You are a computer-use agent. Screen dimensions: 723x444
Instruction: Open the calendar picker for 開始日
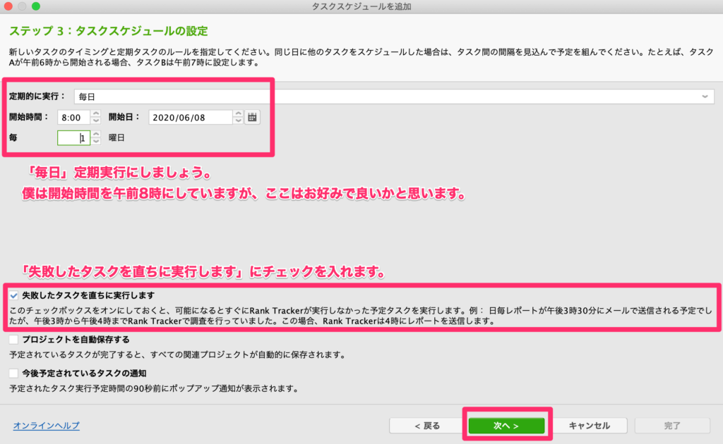252,118
